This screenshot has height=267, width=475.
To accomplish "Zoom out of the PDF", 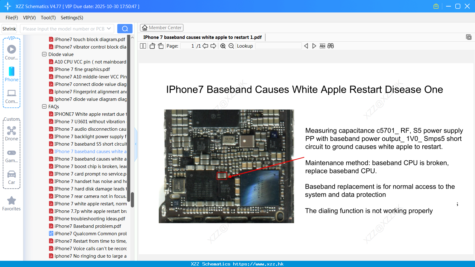I will [x=231, y=46].
